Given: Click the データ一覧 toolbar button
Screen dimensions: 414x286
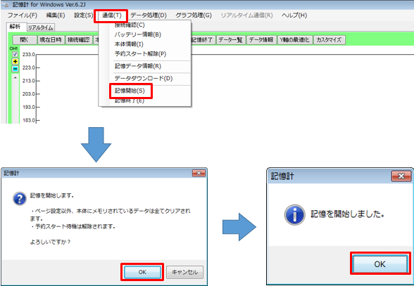Looking at the screenshot, I should click(x=231, y=40).
